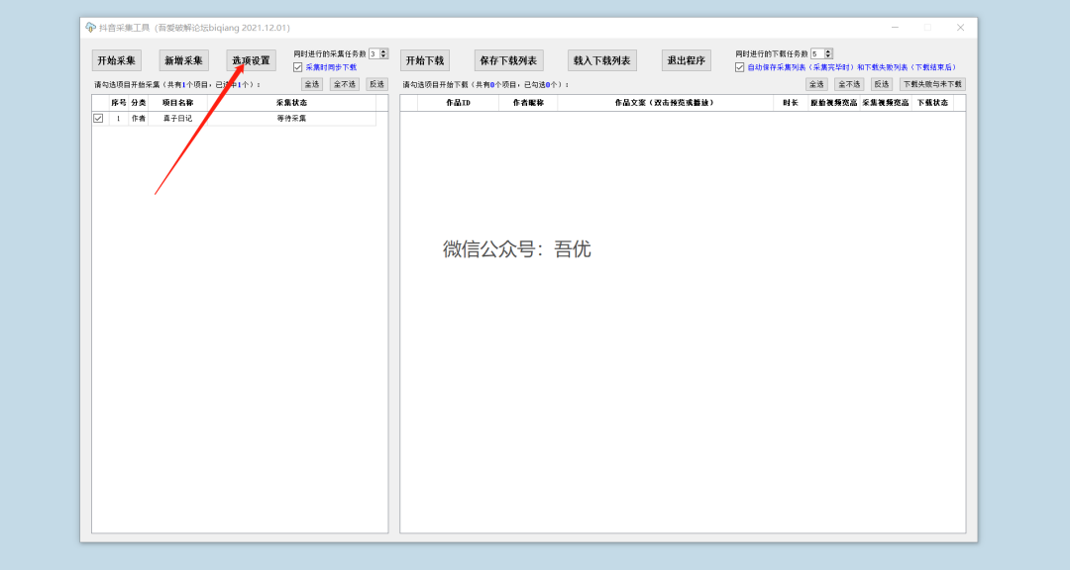Screen dimensions: 1070x570
Task: Click 全选 above the collection list
Action: [312, 84]
